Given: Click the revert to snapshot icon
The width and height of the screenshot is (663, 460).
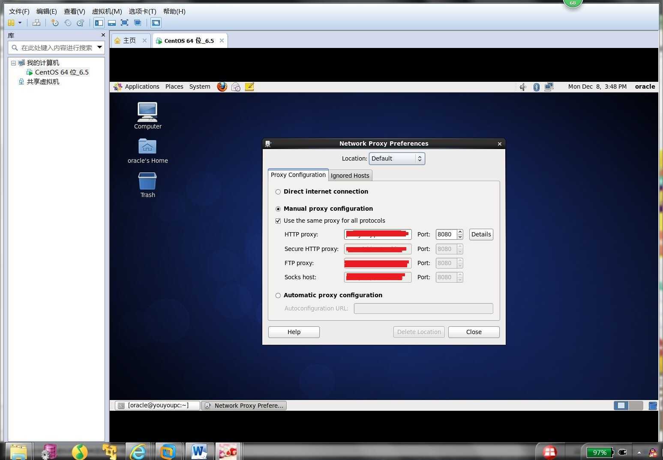Looking at the screenshot, I should coord(68,23).
